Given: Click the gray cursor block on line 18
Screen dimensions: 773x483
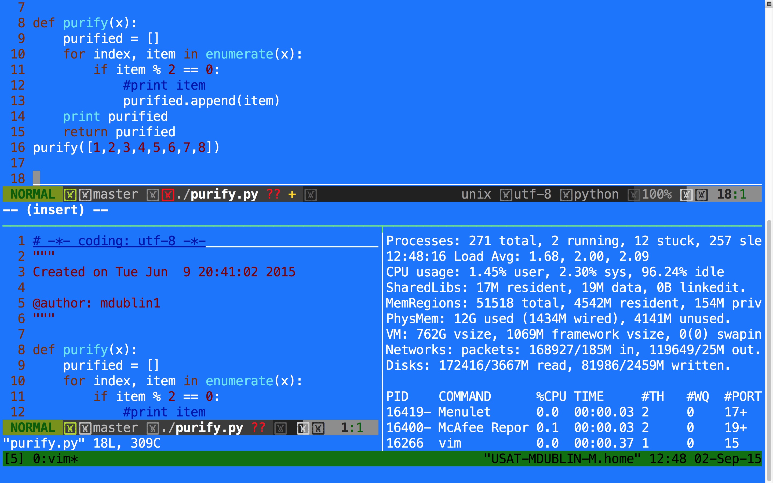Looking at the screenshot, I should pyautogui.click(x=37, y=178).
